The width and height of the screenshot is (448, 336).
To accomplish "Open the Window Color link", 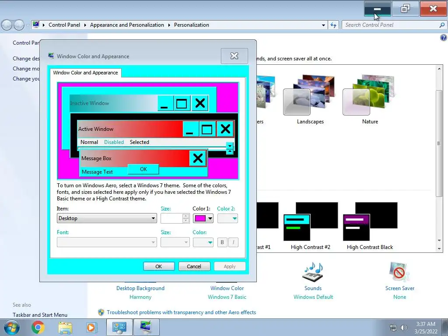I will [x=227, y=288].
